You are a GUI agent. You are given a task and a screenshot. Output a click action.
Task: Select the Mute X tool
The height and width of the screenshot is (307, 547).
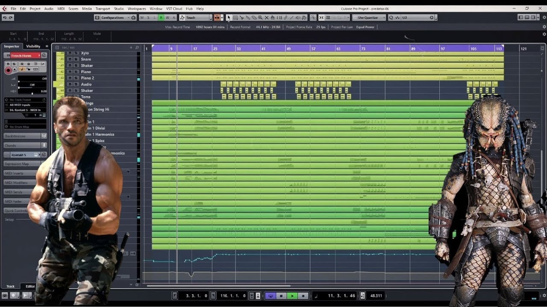click(267, 17)
